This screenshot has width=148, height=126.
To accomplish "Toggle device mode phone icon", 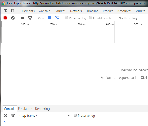I will click(13, 11).
